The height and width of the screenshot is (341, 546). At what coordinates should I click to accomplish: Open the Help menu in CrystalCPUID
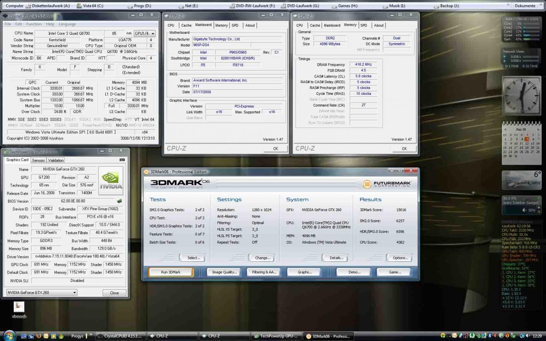50,24
